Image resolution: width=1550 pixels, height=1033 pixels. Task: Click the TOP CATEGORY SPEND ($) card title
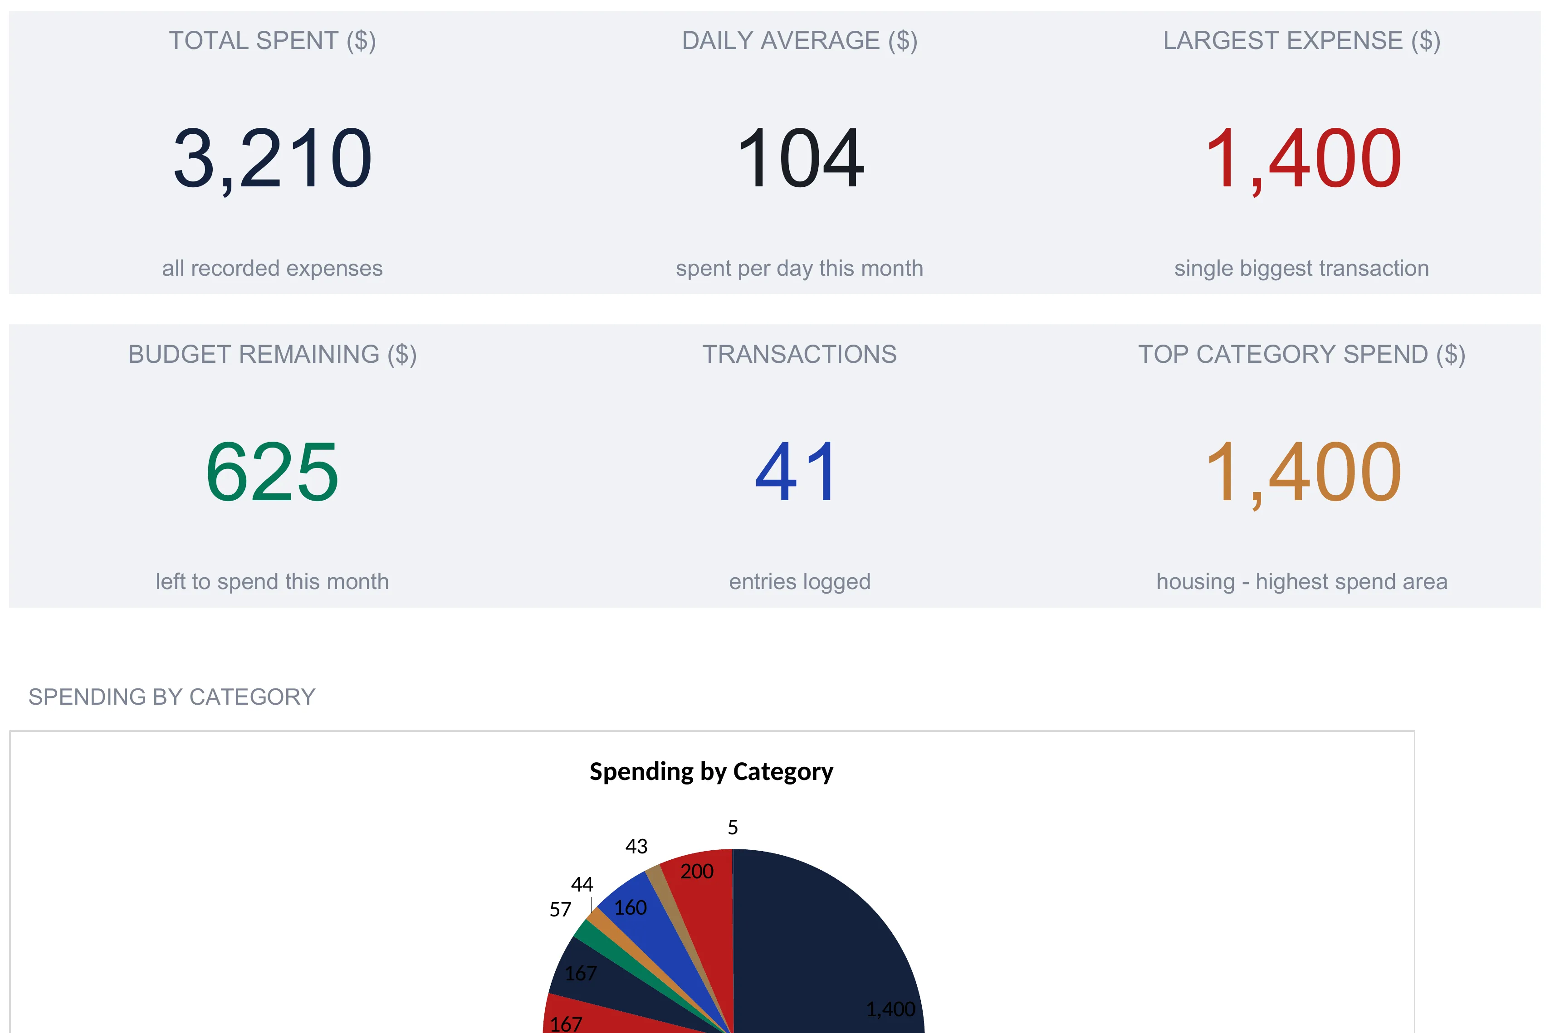1301,355
